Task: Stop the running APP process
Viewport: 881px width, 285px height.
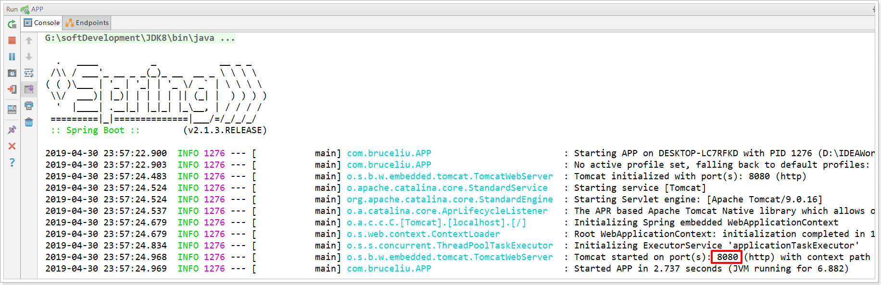Action: [12, 41]
